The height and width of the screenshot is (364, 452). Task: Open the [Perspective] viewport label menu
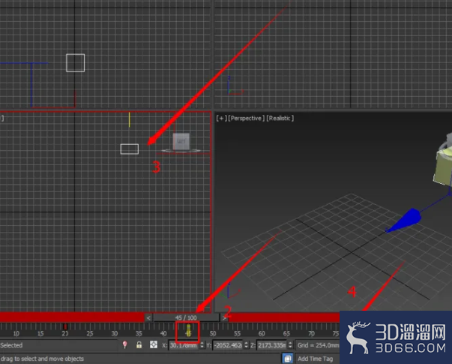tap(246, 118)
